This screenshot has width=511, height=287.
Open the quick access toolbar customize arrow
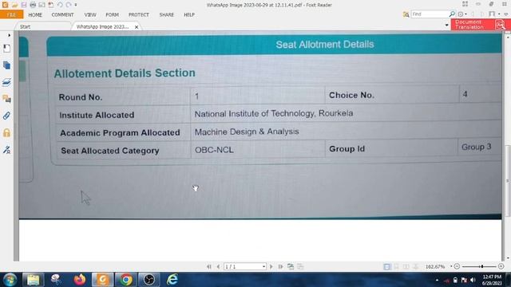76,5
